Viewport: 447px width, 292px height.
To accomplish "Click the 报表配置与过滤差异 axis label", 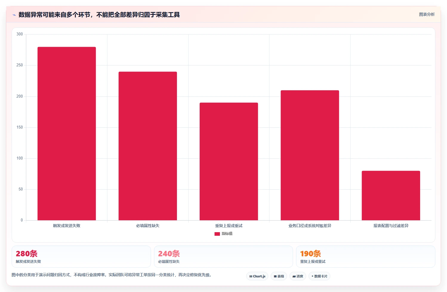I will pos(391,226).
